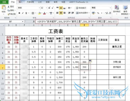Click the accounting number format icon
The image size is (130, 101).
[93, 13]
